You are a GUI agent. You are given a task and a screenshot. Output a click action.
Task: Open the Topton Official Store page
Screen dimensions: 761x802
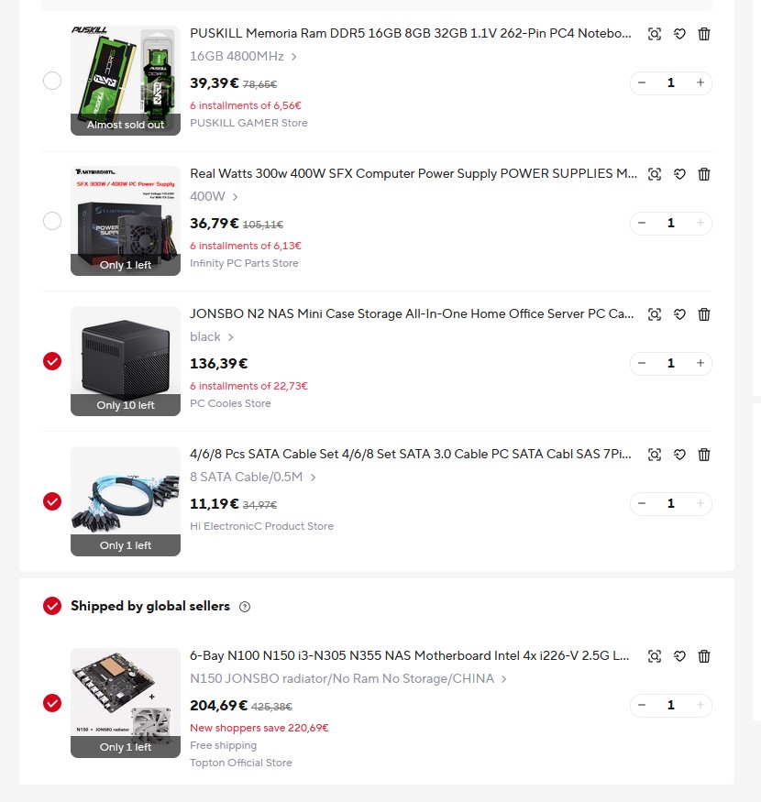(241, 763)
